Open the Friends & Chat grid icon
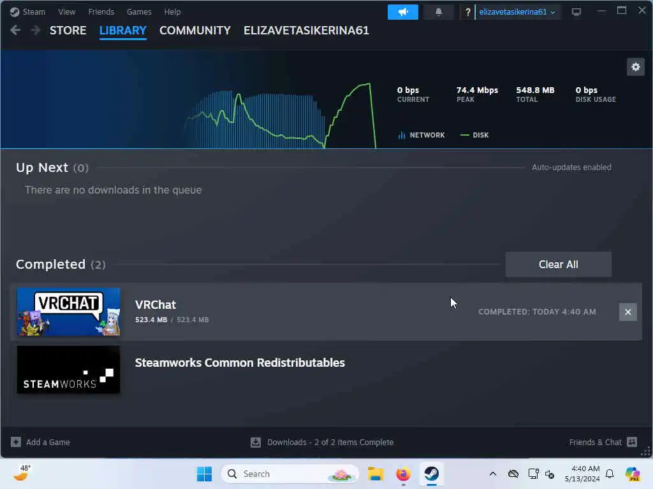This screenshot has width=653, height=489. click(632, 442)
